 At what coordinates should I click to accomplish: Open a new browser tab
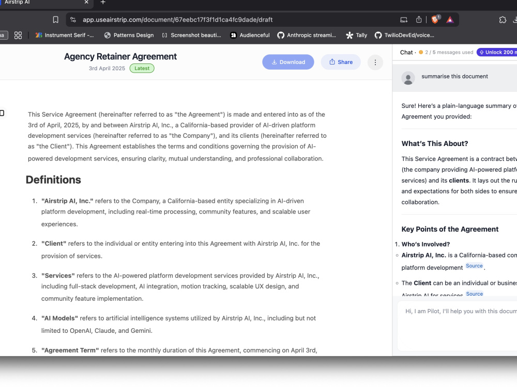103,2
